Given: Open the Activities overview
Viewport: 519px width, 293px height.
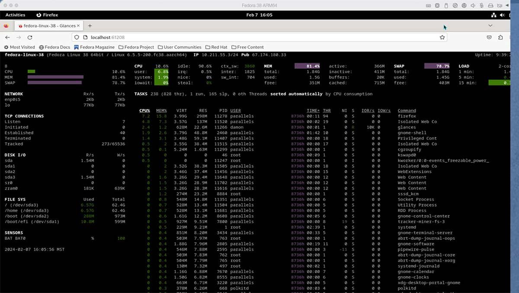Looking at the screenshot, I should [x=15, y=15].
